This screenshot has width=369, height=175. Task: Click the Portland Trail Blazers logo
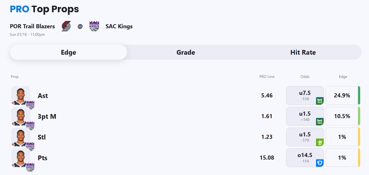(x=66, y=26)
